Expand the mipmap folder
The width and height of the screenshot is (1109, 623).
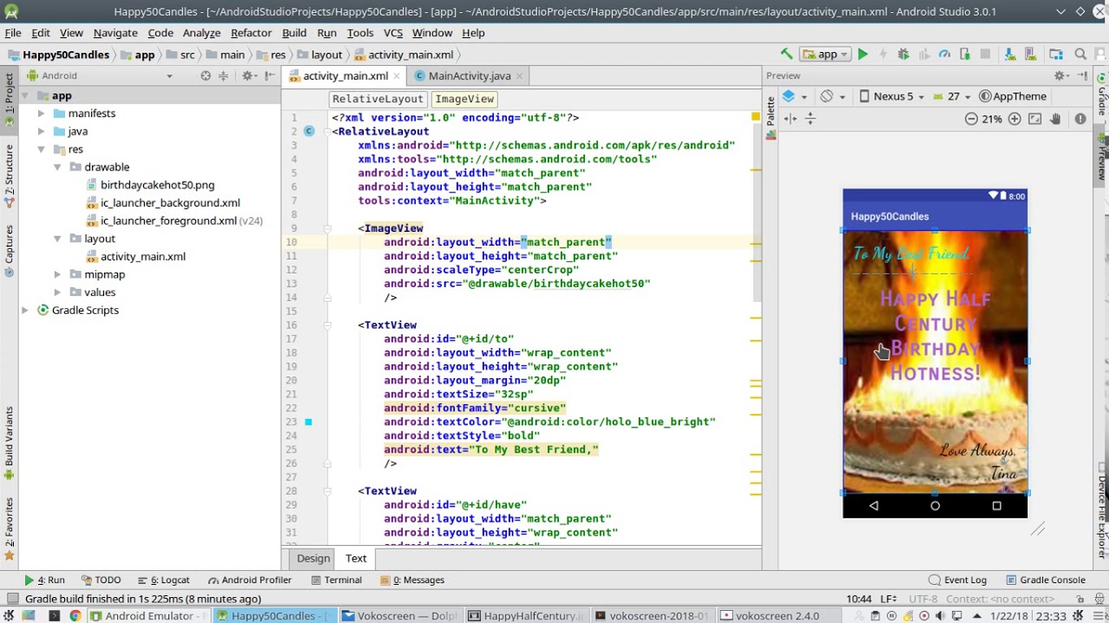57,274
